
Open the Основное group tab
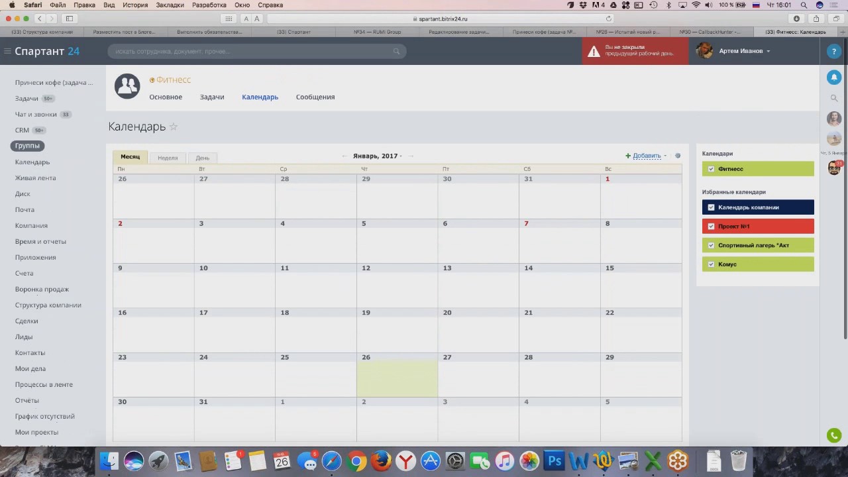click(x=166, y=97)
